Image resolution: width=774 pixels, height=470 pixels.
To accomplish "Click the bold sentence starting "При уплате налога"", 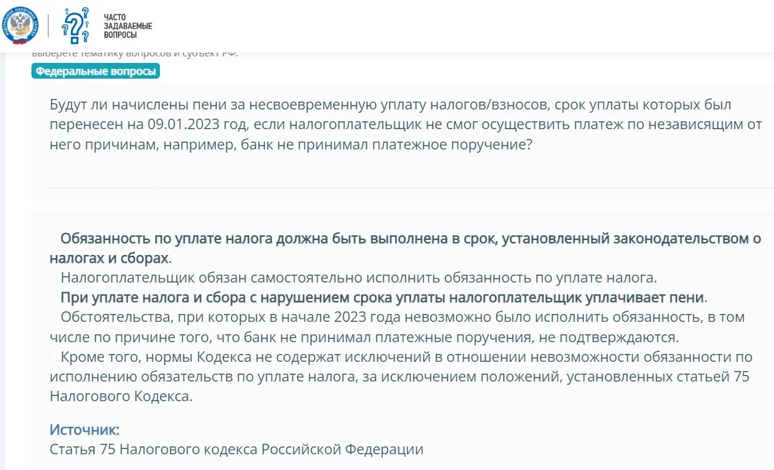I will (x=383, y=298).
